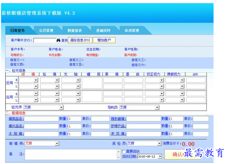Click the 镜片品名 link
The width and height of the screenshot is (227, 164).
16,126
